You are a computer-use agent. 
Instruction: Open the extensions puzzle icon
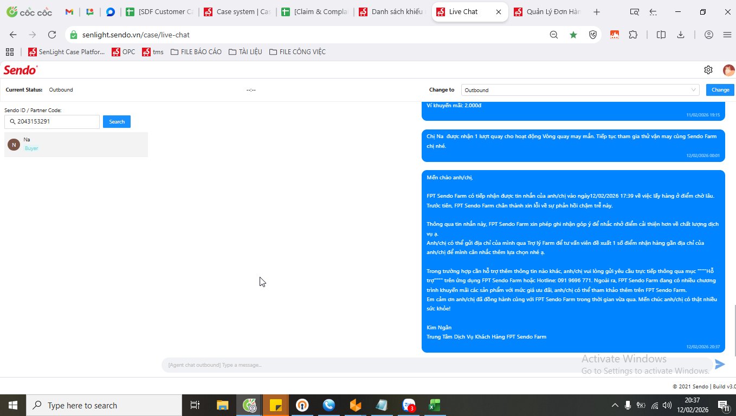[633, 35]
